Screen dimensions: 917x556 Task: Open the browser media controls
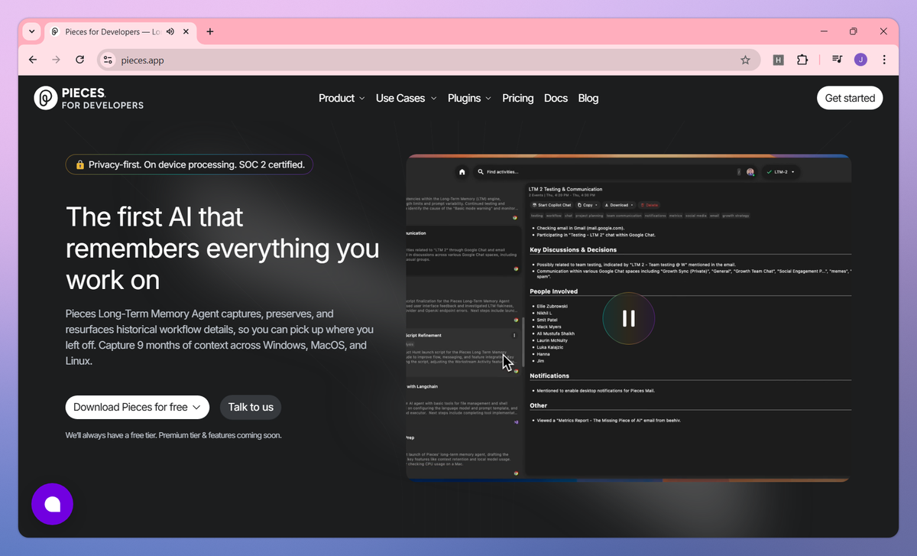click(838, 60)
